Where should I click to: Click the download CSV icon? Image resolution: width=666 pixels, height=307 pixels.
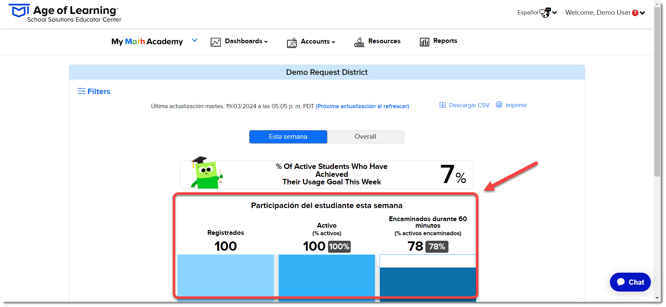(x=443, y=105)
